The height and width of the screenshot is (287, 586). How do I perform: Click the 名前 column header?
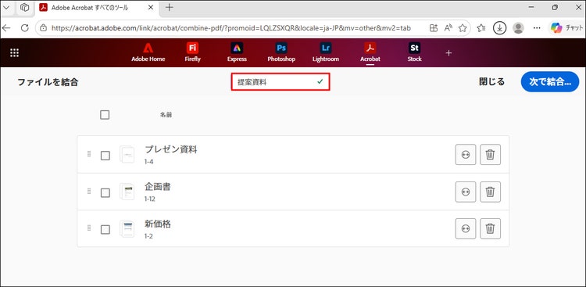[166, 115]
